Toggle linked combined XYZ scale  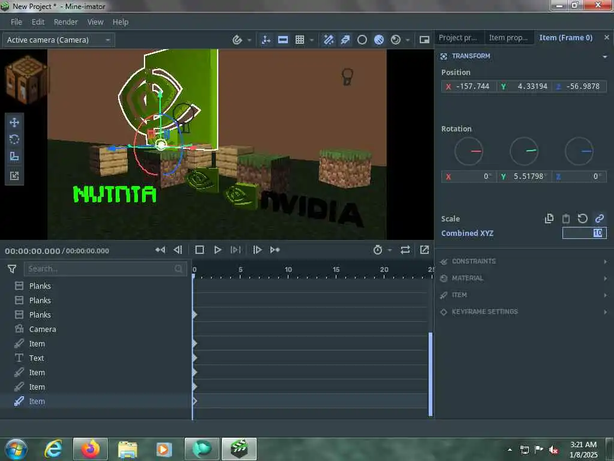600,218
